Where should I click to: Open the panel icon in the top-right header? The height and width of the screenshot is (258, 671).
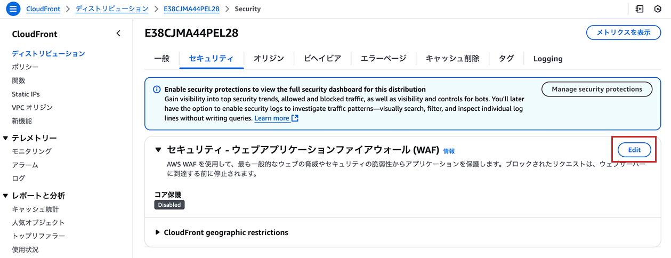tap(640, 9)
